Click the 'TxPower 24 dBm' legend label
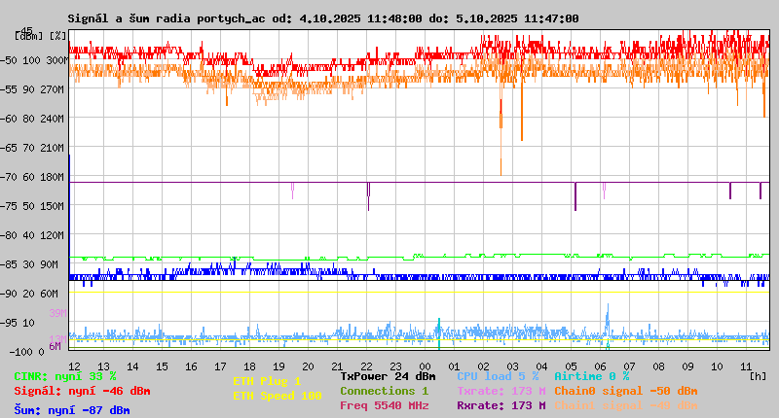Image resolution: width=779 pixels, height=418 pixels. [x=388, y=376]
